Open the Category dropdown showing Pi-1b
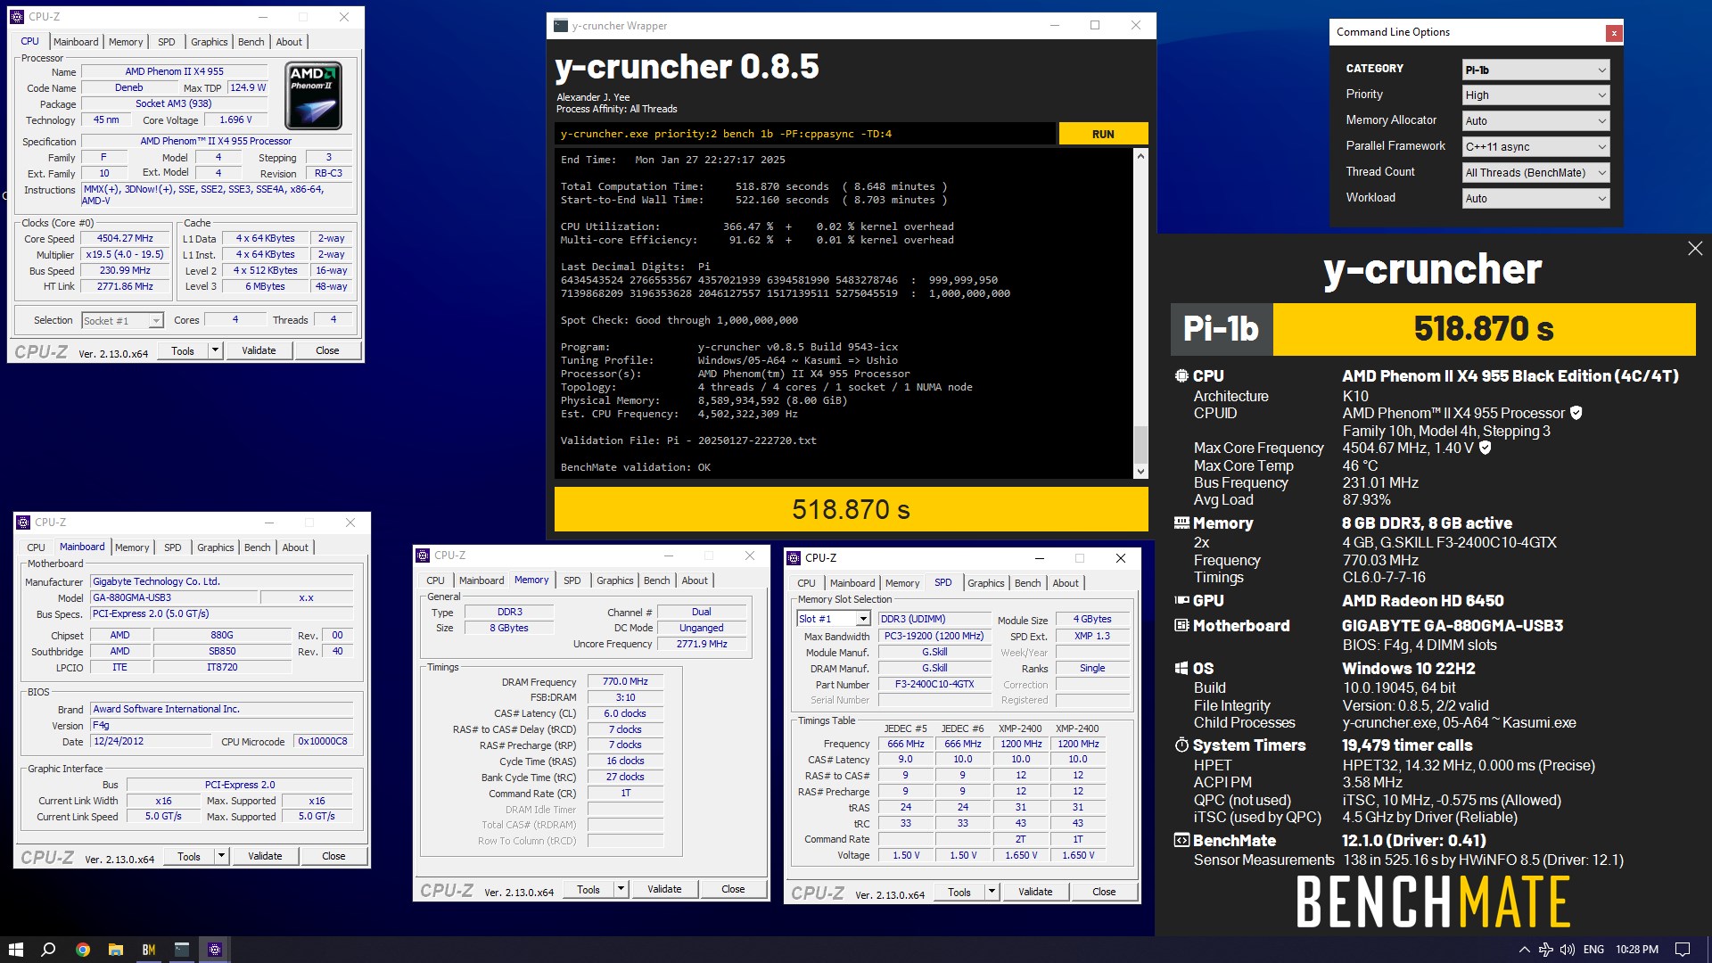Image resolution: width=1712 pixels, height=963 pixels. click(1535, 70)
